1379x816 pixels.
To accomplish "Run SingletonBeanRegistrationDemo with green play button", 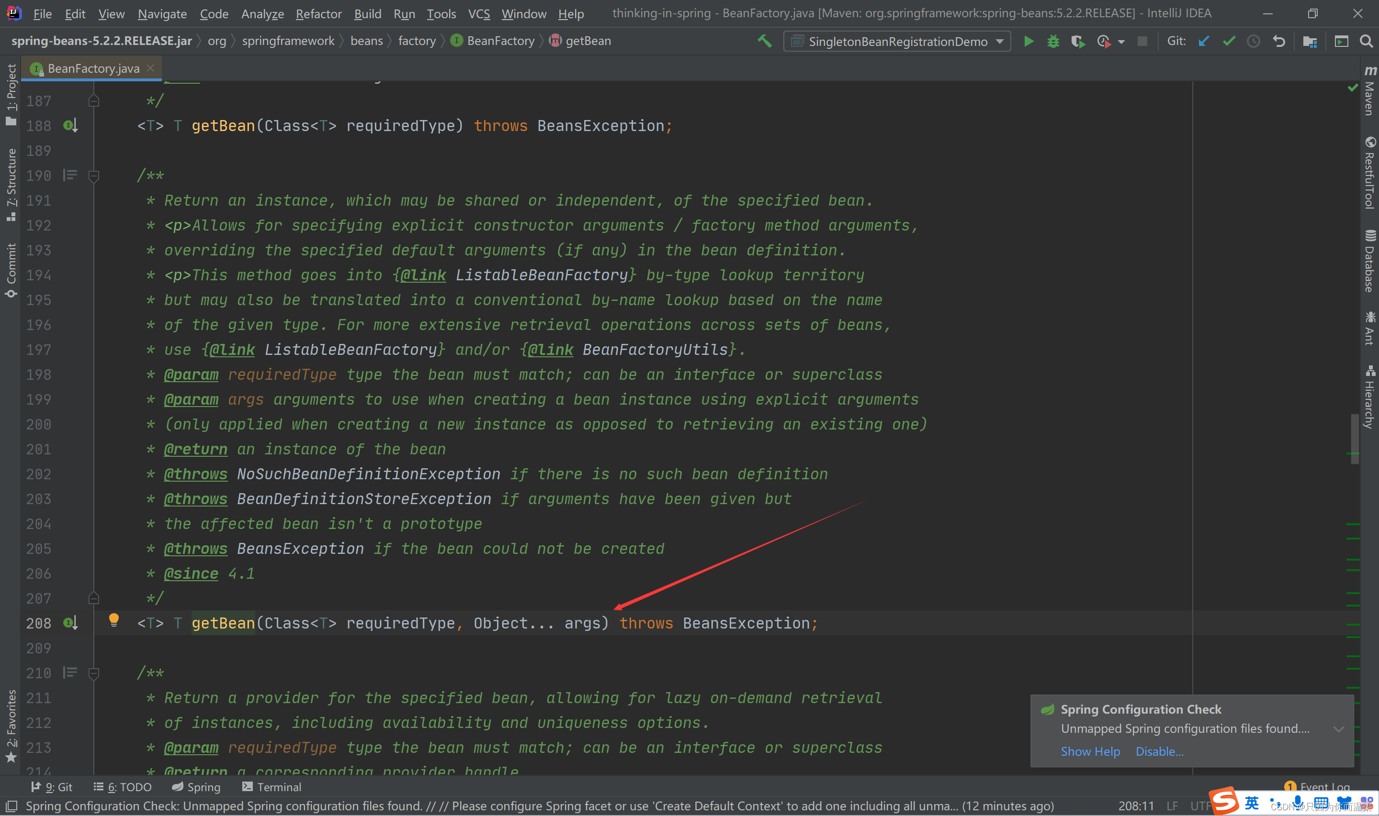I will (1028, 41).
